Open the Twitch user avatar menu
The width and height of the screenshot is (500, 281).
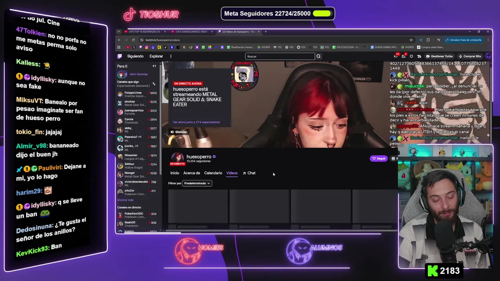(488, 56)
